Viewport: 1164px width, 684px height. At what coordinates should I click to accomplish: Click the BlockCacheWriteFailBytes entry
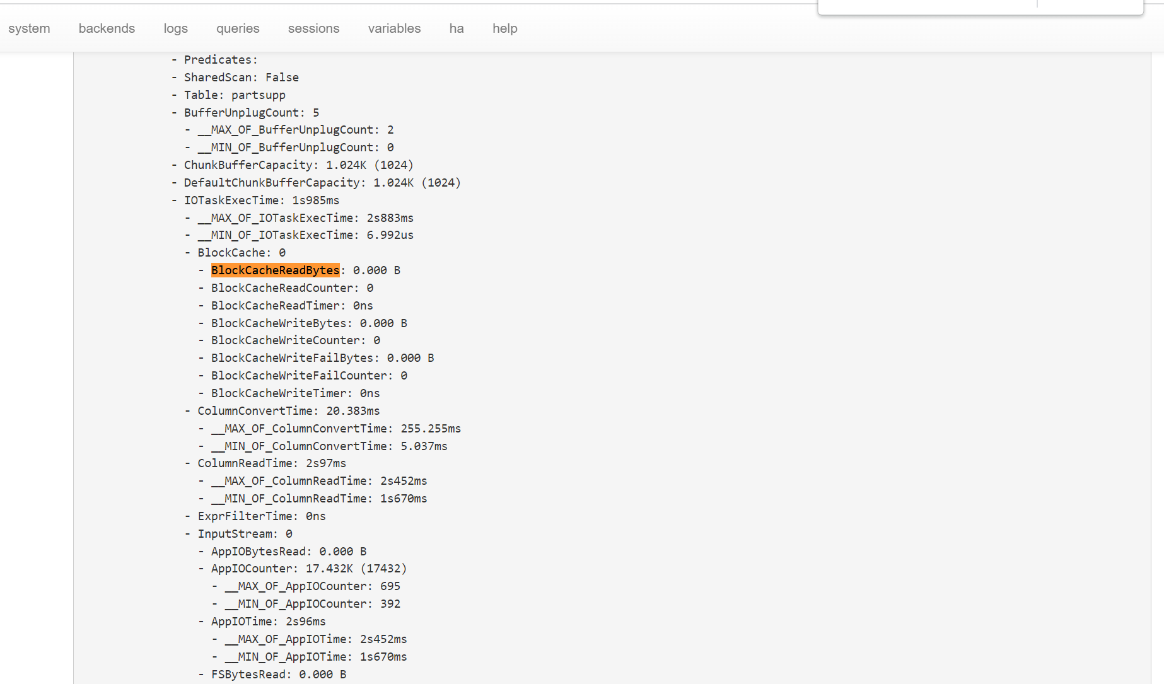(x=322, y=358)
